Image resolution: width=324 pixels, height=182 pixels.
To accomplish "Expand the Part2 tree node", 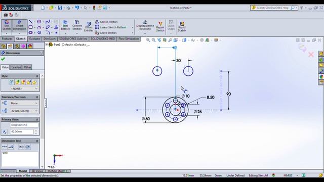I will (x=47, y=44).
